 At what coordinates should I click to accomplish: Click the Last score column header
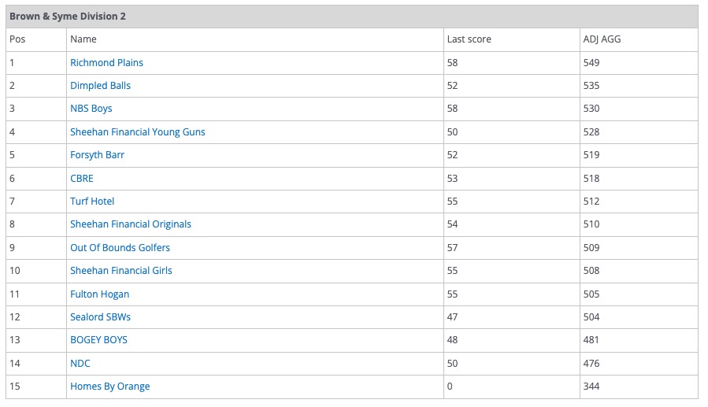(469, 39)
